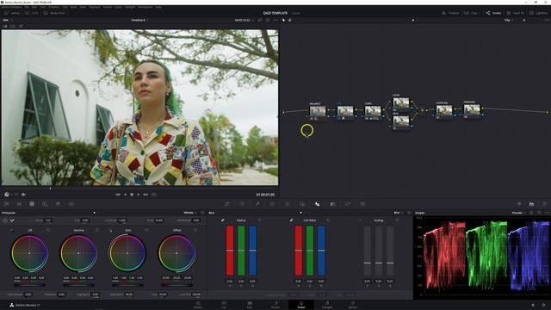Adjust red Radius blur slider
This screenshot has width=551, height=310.
click(x=230, y=251)
